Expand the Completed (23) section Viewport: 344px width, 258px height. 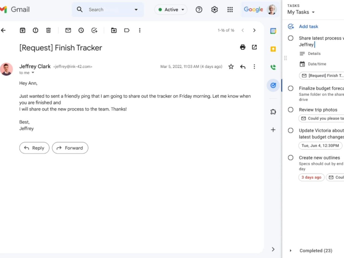coord(291,251)
